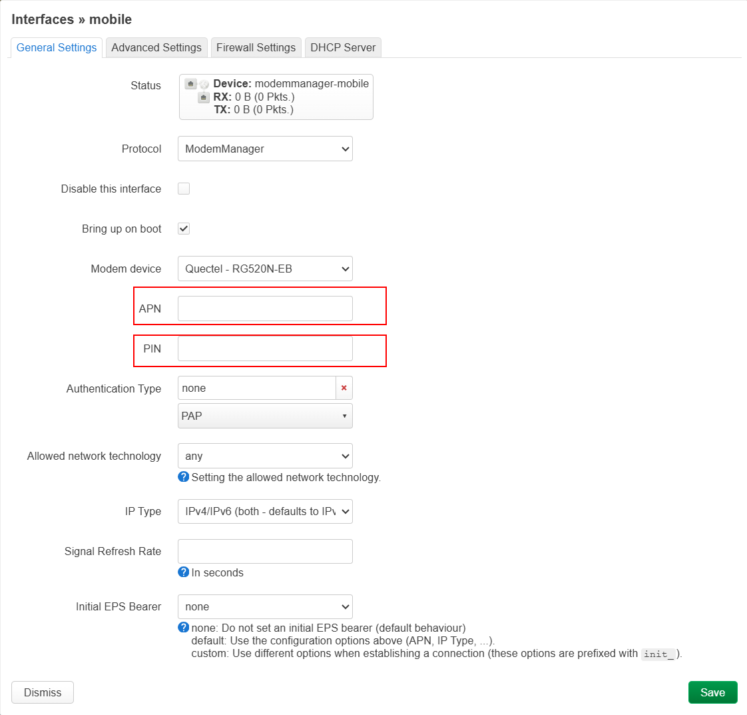747x715 pixels.
Task: Switch to Advanced Settings tab
Action: (x=156, y=48)
